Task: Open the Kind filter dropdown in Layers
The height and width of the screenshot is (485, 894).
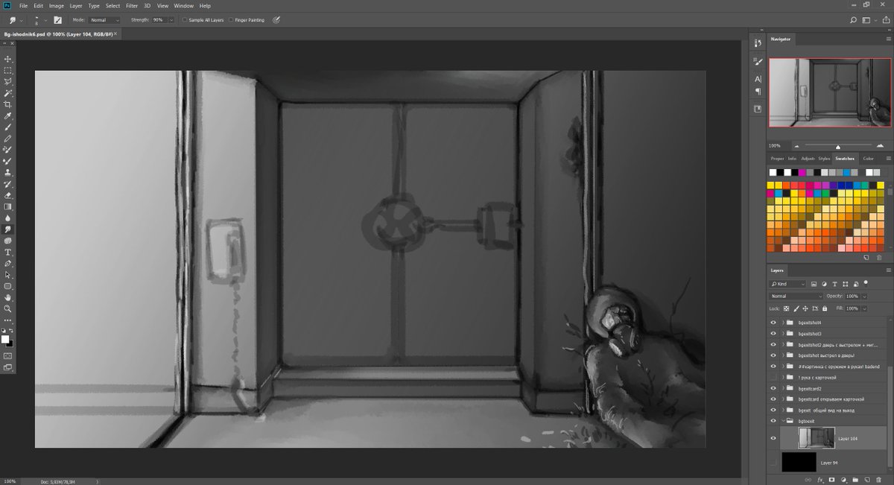Action: tap(788, 284)
